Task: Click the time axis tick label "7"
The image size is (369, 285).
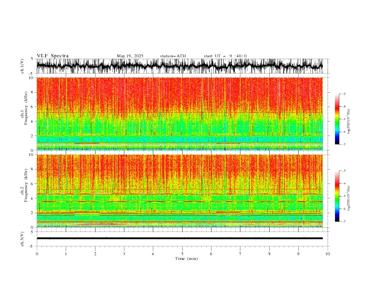Action: click(240, 254)
